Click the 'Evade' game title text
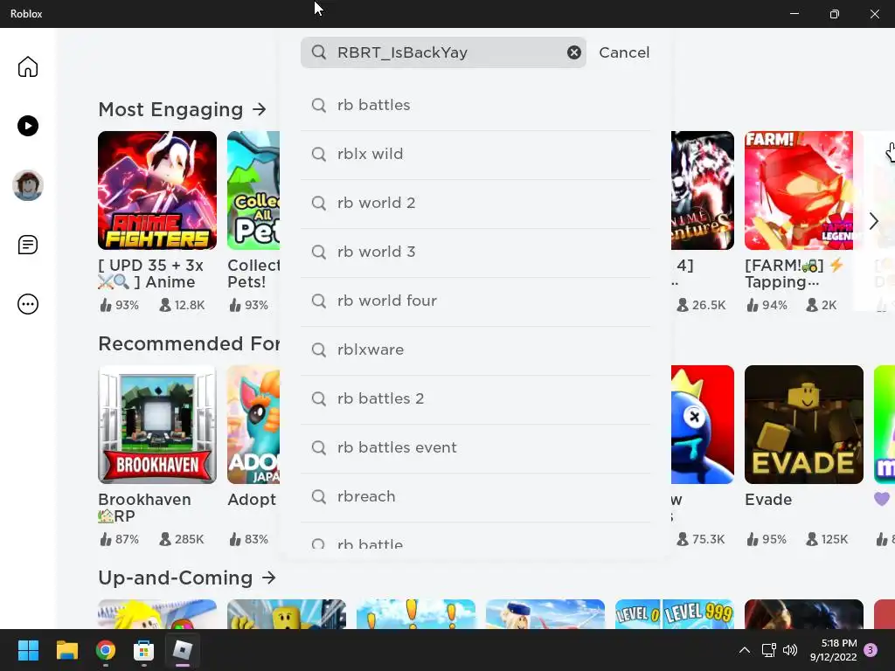Image resolution: width=895 pixels, height=671 pixels. pos(768,500)
